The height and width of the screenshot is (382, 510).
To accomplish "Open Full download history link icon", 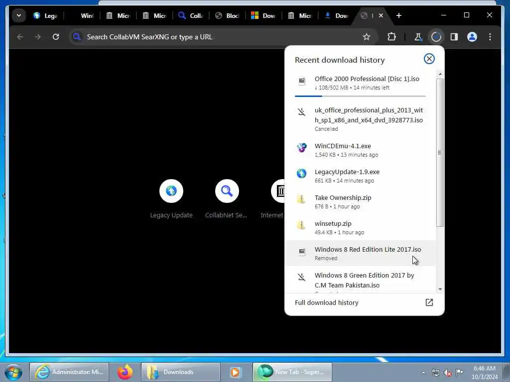I will coord(429,302).
